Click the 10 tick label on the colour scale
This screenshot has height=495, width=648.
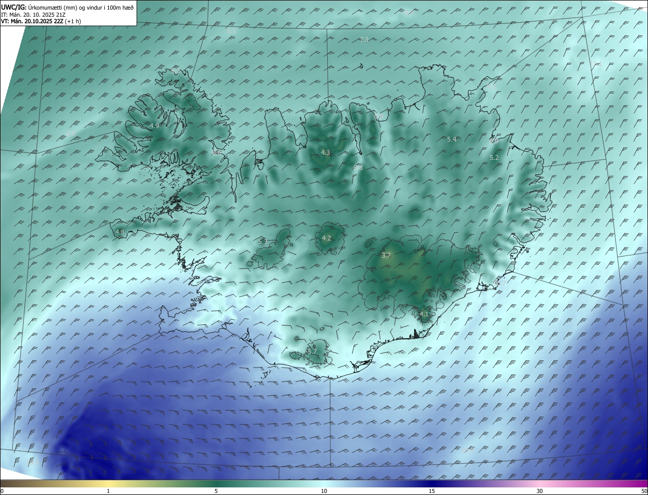pyautogui.click(x=324, y=491)
